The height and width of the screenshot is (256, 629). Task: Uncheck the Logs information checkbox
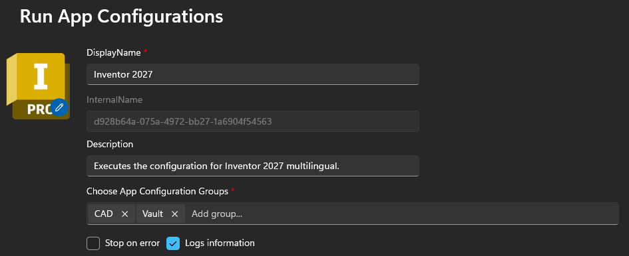click(173, 243)
